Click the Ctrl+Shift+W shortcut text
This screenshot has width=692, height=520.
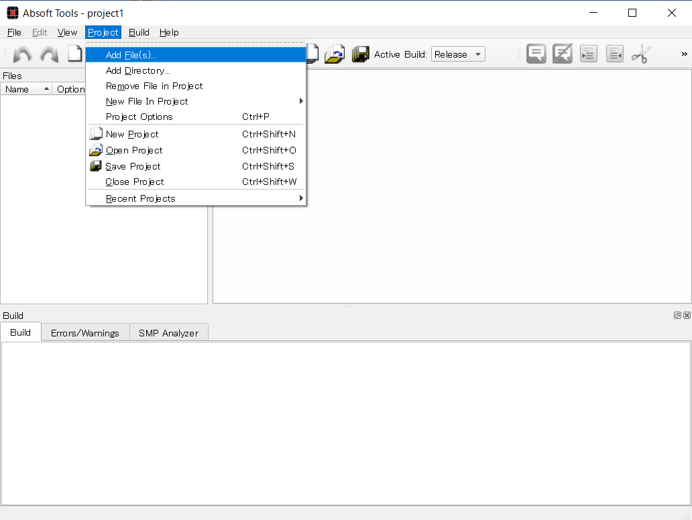coord(269,182)
